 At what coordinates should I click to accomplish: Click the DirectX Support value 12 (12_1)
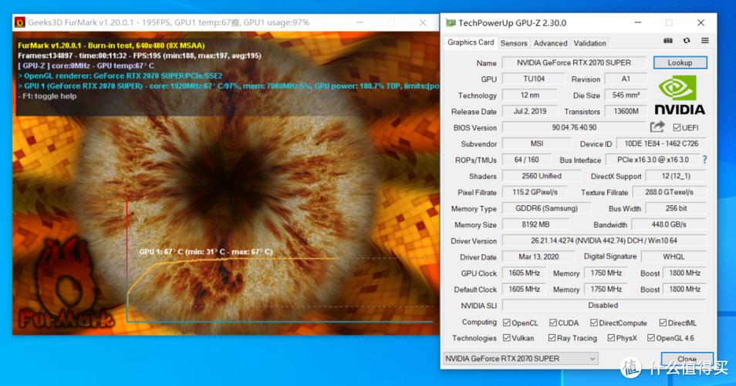[676, 175]
